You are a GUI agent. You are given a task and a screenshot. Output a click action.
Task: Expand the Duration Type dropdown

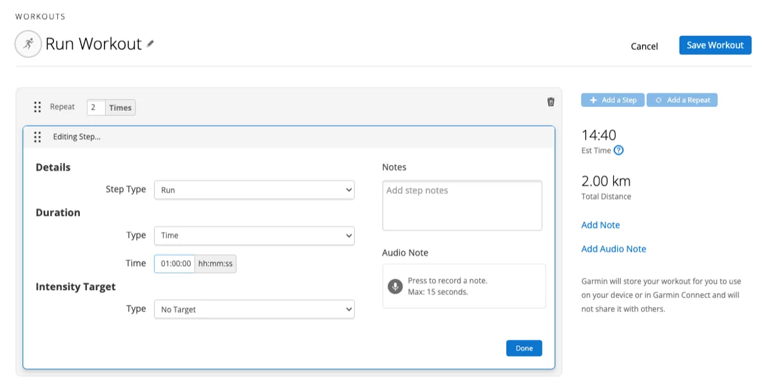tap(254, 236)
